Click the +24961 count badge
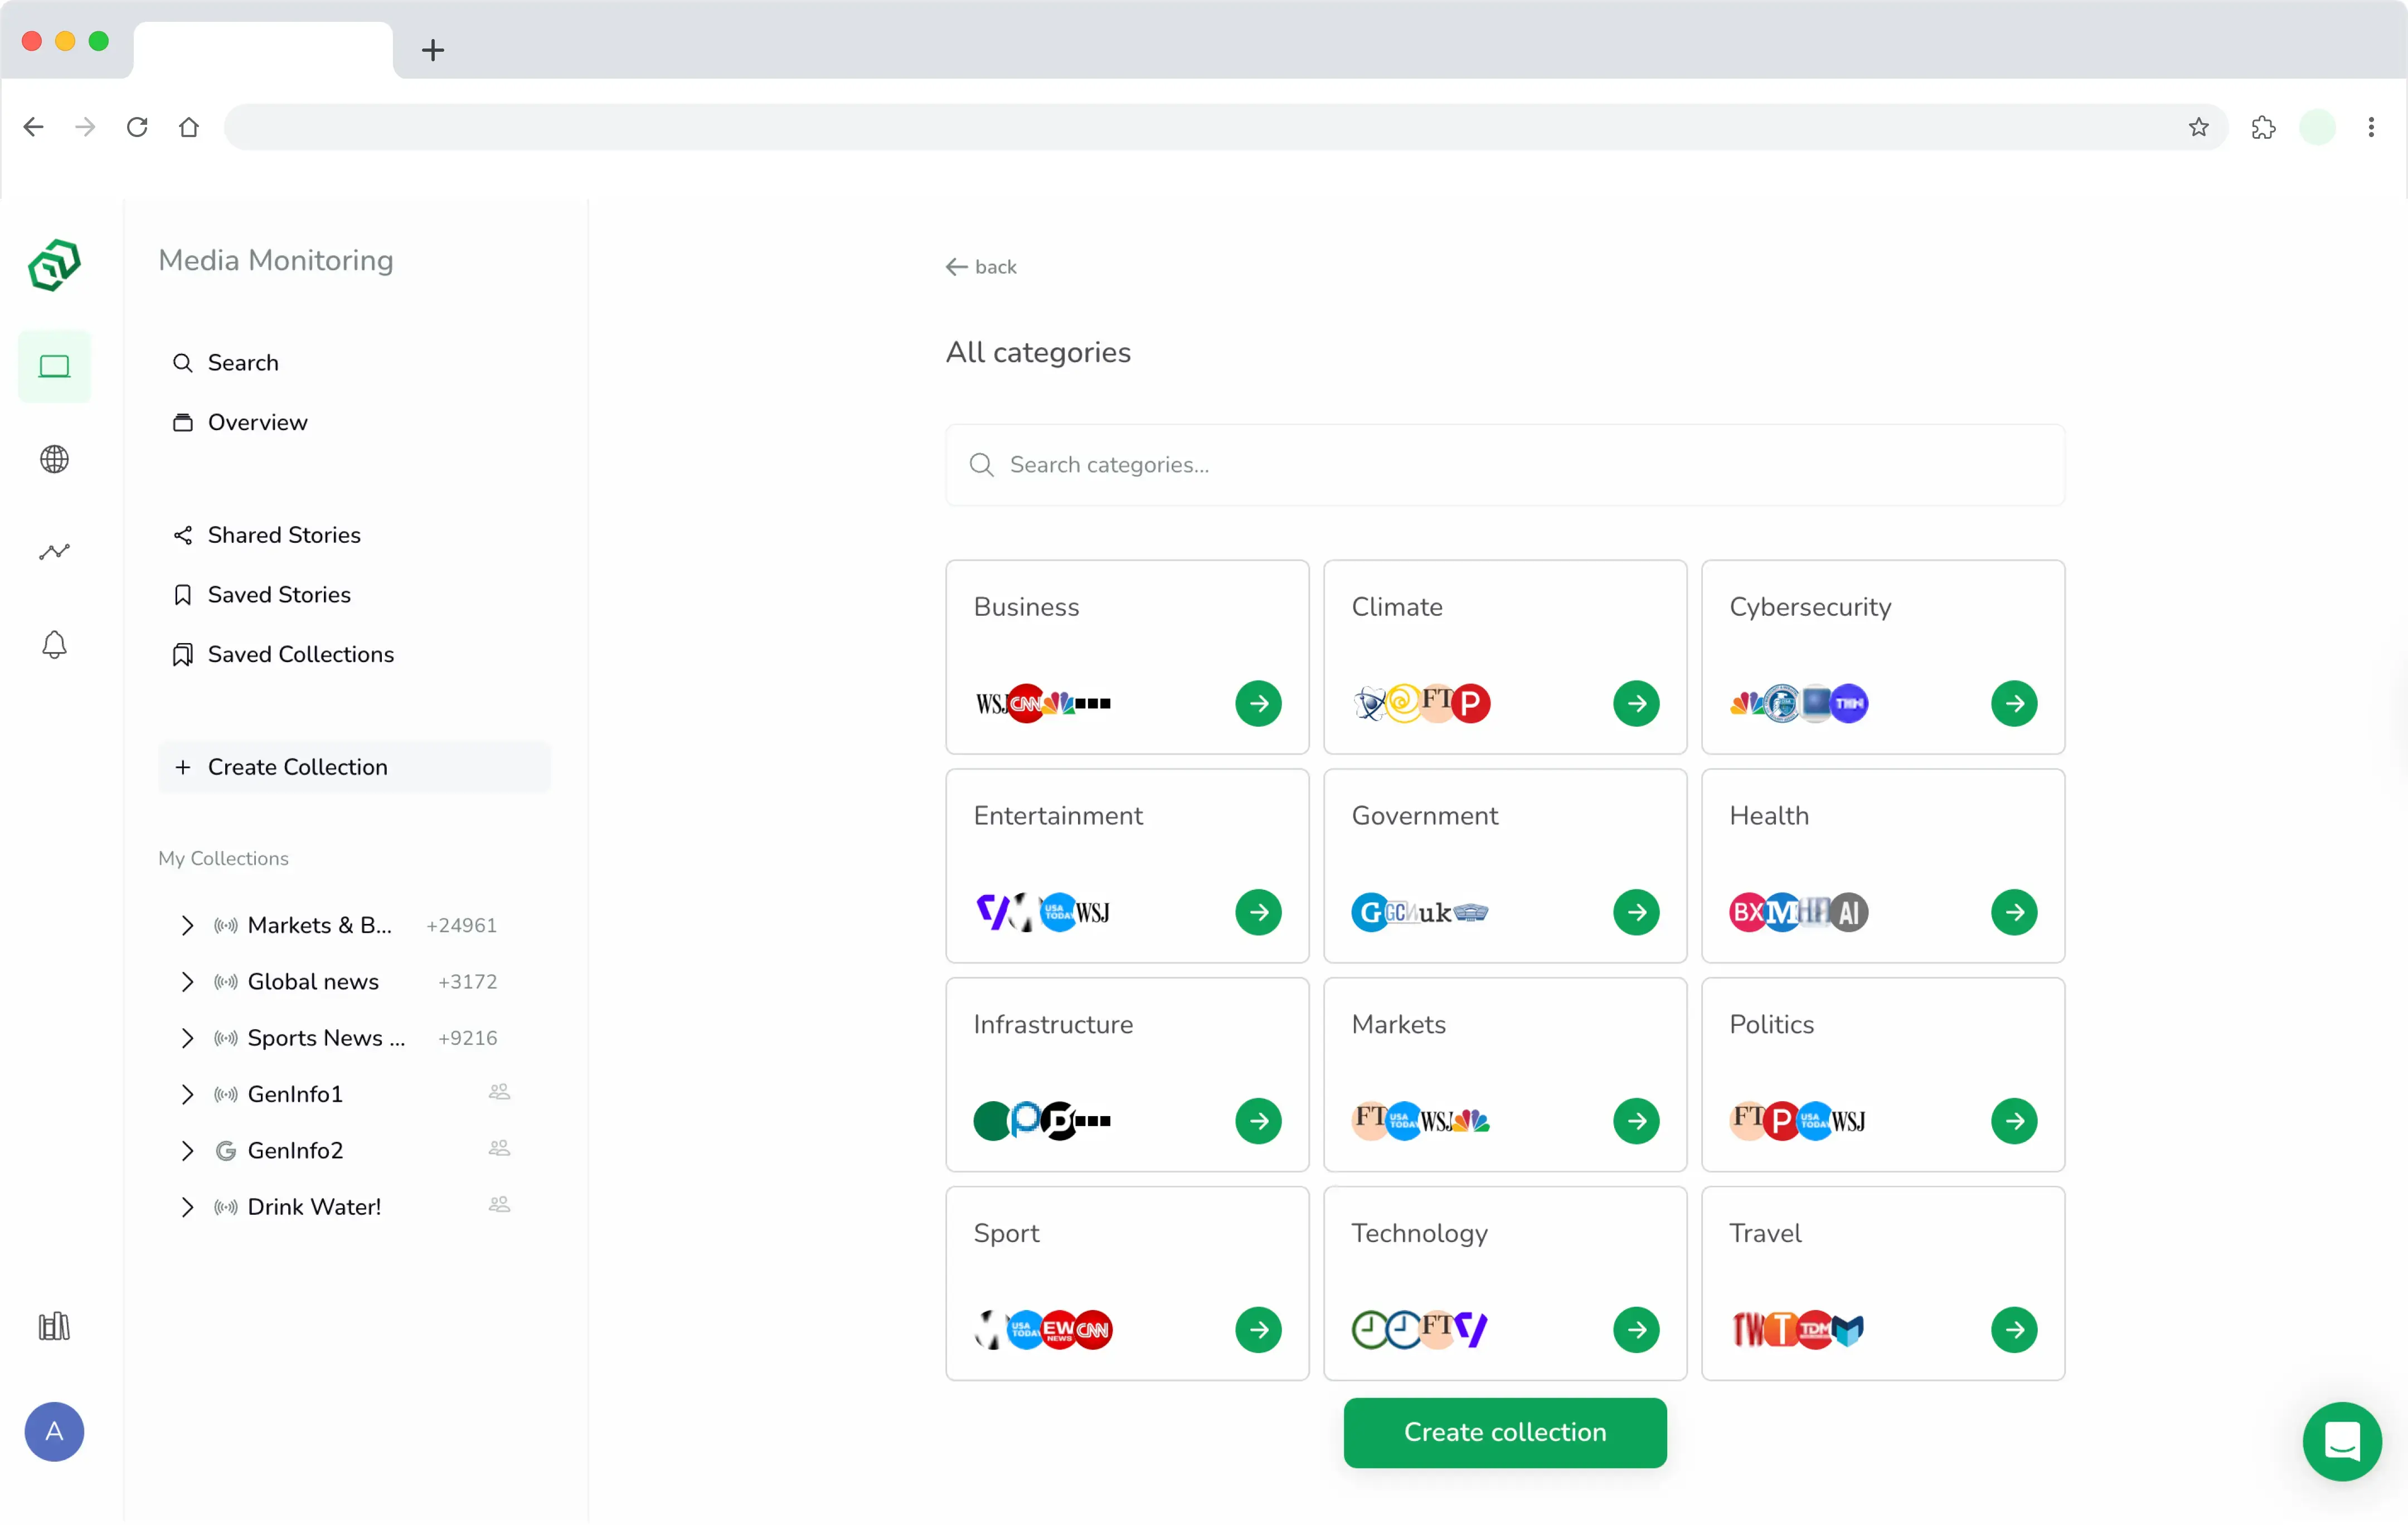 pos(461,926)
